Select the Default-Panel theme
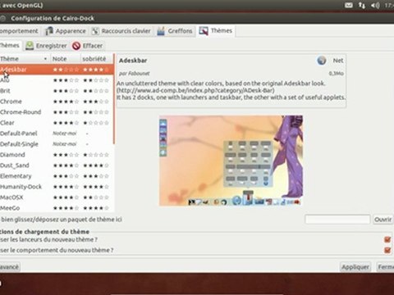The image size is (394, 295). (x=57, y=134)
